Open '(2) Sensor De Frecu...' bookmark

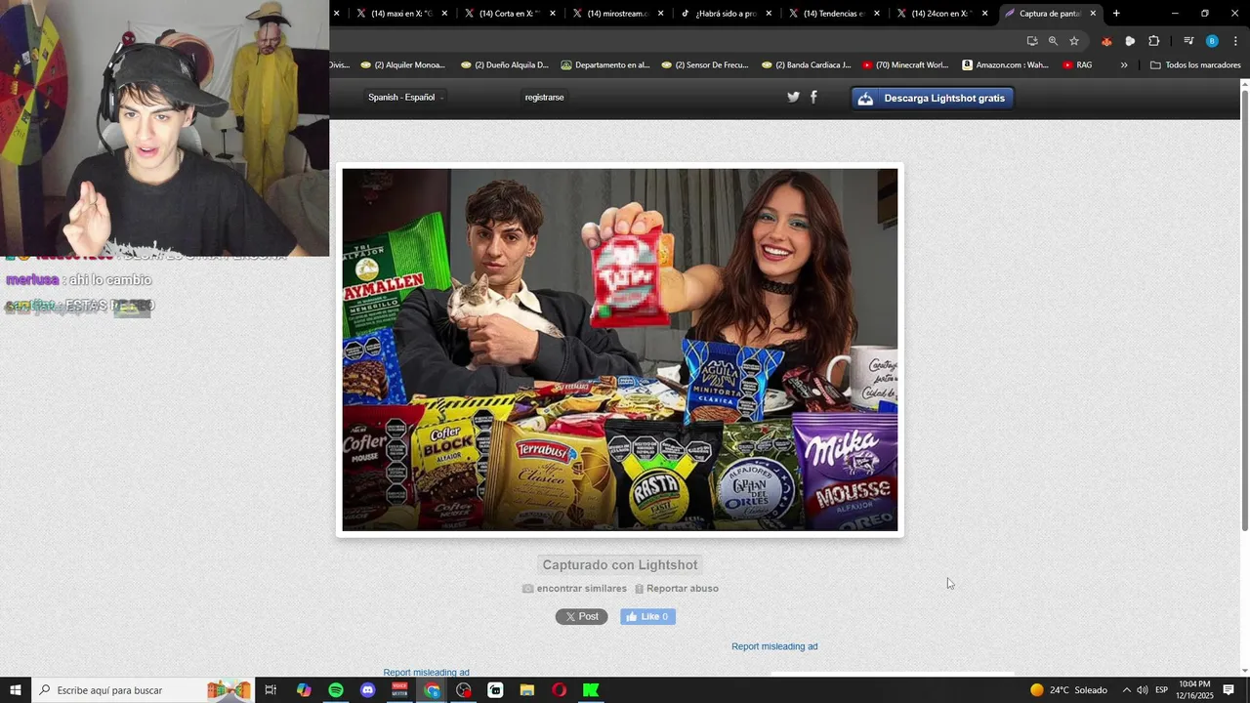[704, 65]
